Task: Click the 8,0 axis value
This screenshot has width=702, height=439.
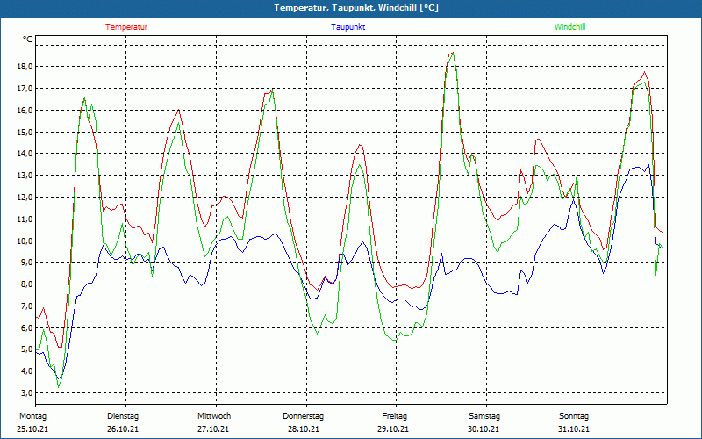Action: click(27, 284)
